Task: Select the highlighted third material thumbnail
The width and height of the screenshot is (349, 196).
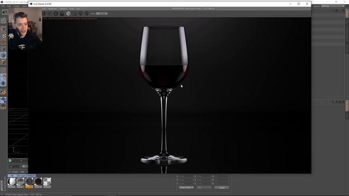Action: click(29, 182)
